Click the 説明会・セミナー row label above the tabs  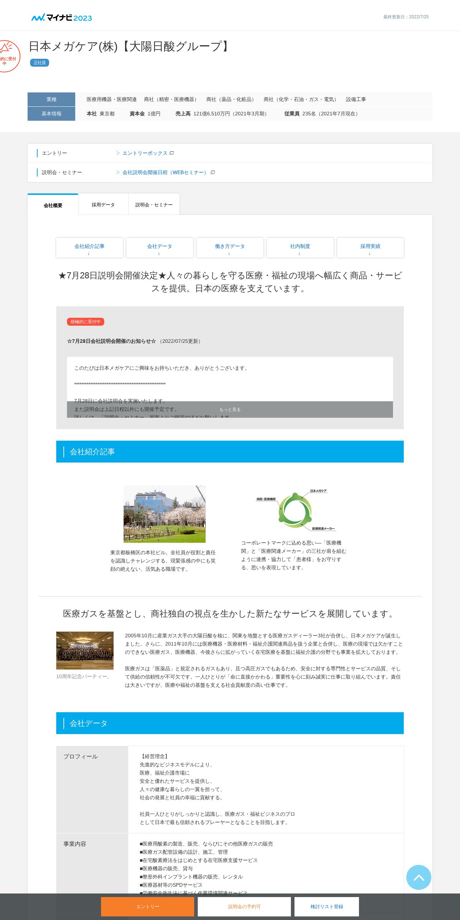coord(62,172)
